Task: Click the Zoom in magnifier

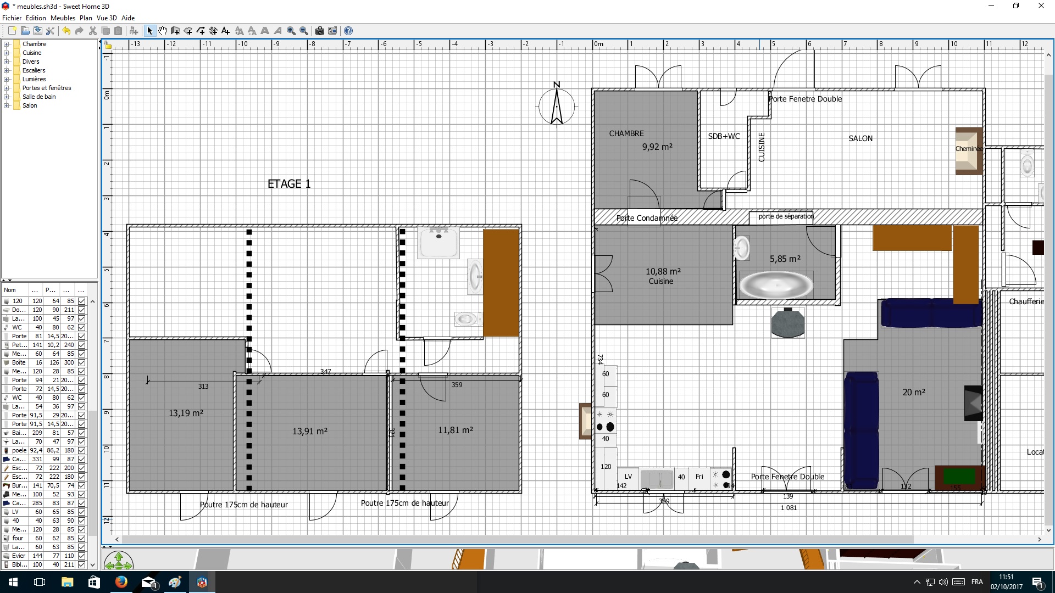Action: [x=291, y=31]
